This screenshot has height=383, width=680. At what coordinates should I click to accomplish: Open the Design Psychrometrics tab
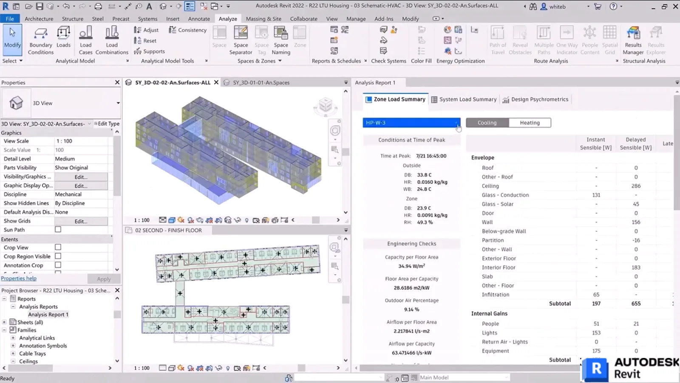pyautogui.click(x=535, y=99)
